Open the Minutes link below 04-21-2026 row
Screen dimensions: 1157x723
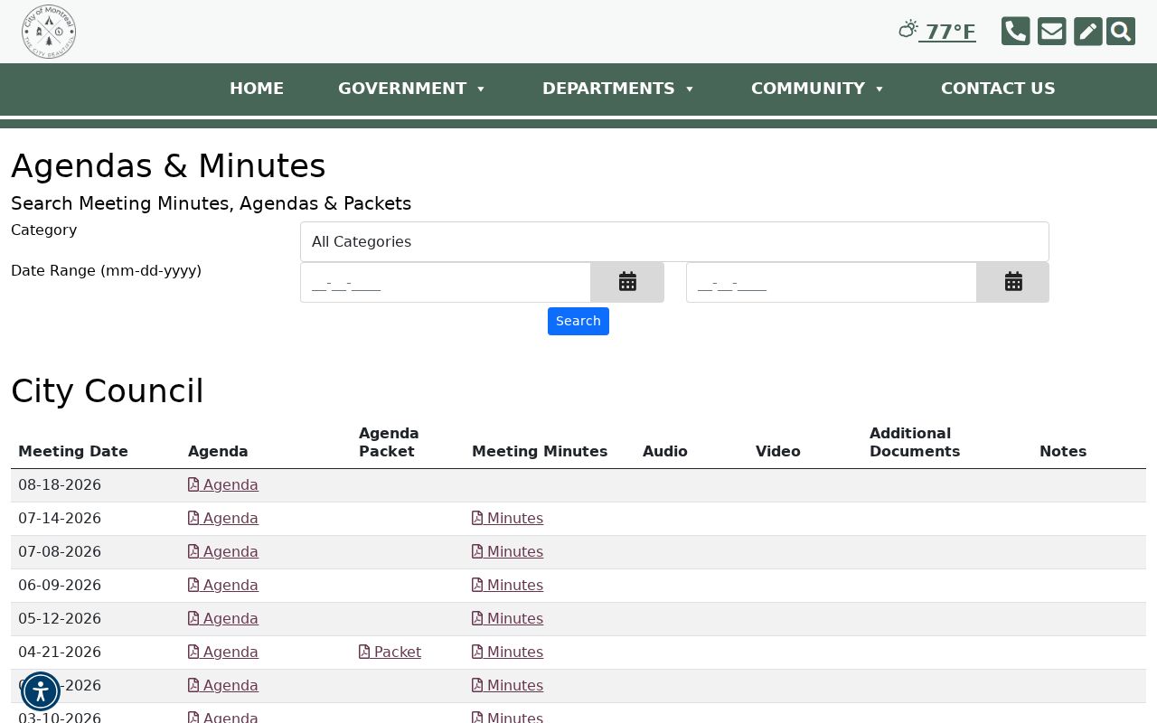(x=507, y=686)
